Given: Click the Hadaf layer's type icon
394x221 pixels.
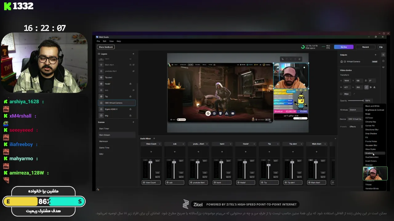Looking at the screenshot, I should (x=101, y=84).
